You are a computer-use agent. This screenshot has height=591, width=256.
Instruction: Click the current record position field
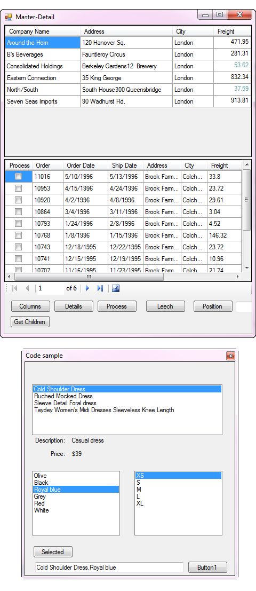pos(51,288)
